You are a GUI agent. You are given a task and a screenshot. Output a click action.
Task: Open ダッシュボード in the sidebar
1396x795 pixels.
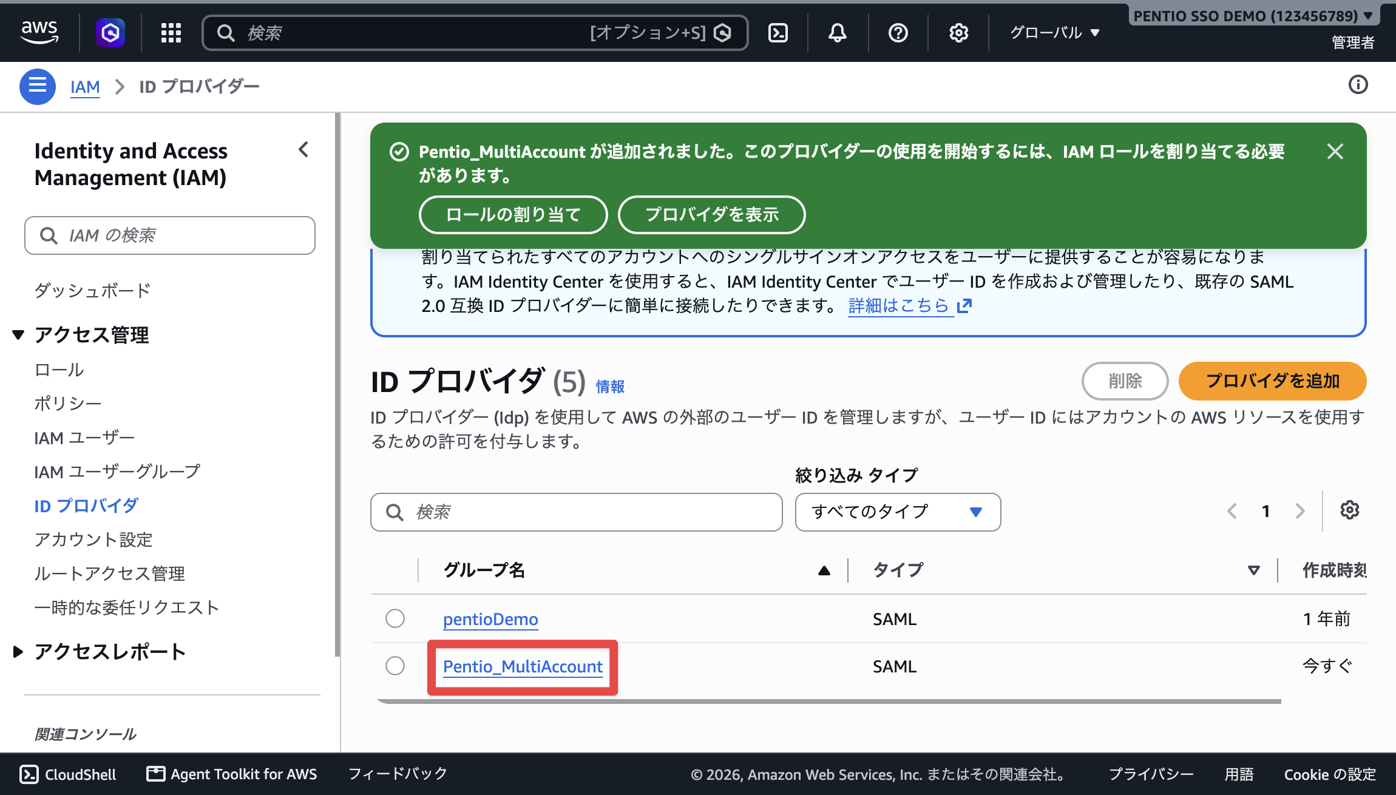pyautogui.click(x=92, y=291)
